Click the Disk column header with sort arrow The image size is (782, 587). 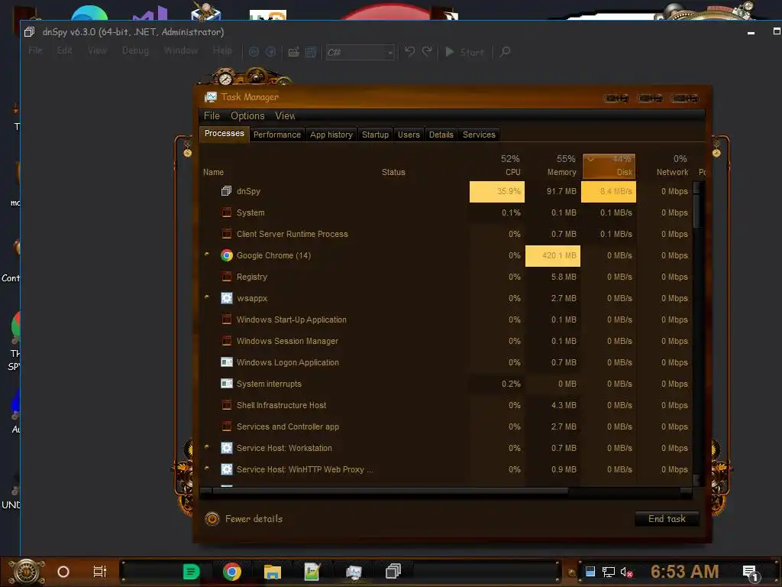[x=609, y=166]
